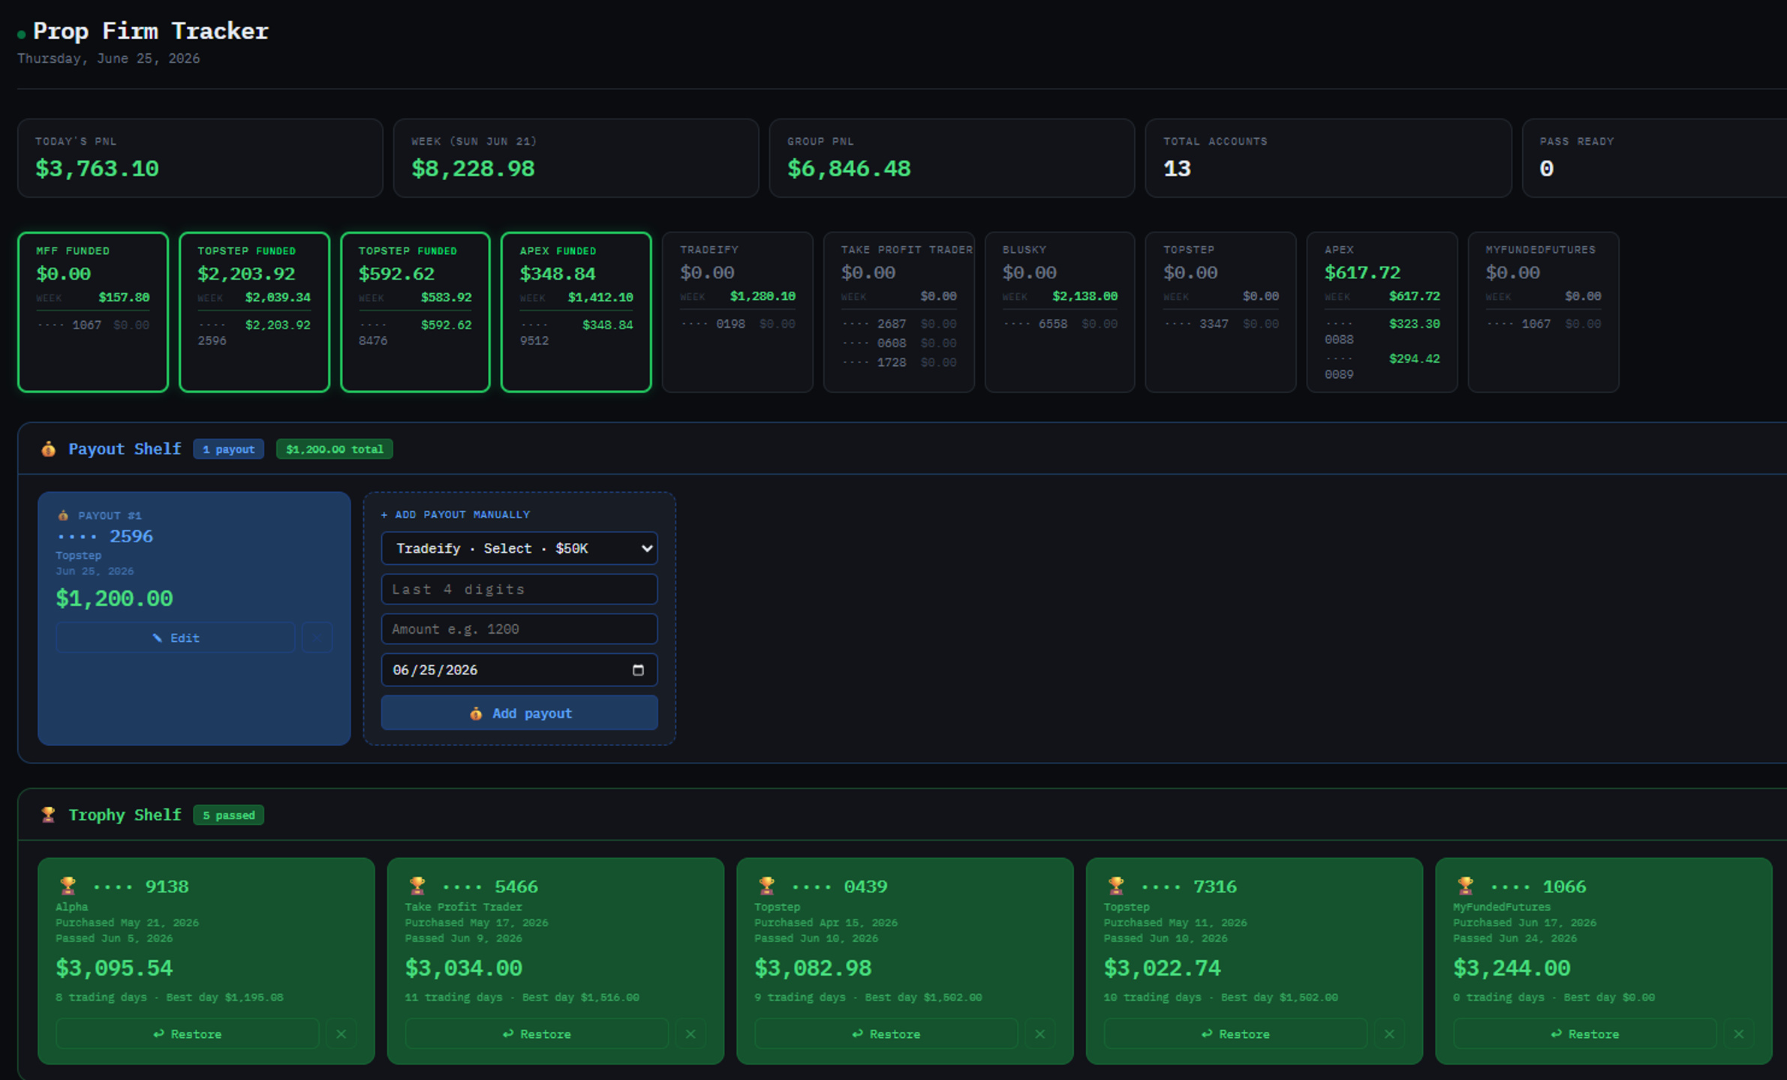
Task: Click the money bag icon on Payout #1
Action: tap(63, 515)
